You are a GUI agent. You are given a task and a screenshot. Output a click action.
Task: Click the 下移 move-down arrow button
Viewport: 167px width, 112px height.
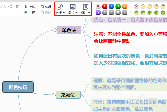point(30,12)
